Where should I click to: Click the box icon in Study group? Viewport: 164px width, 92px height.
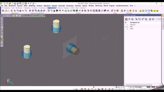tap(118, 11)
